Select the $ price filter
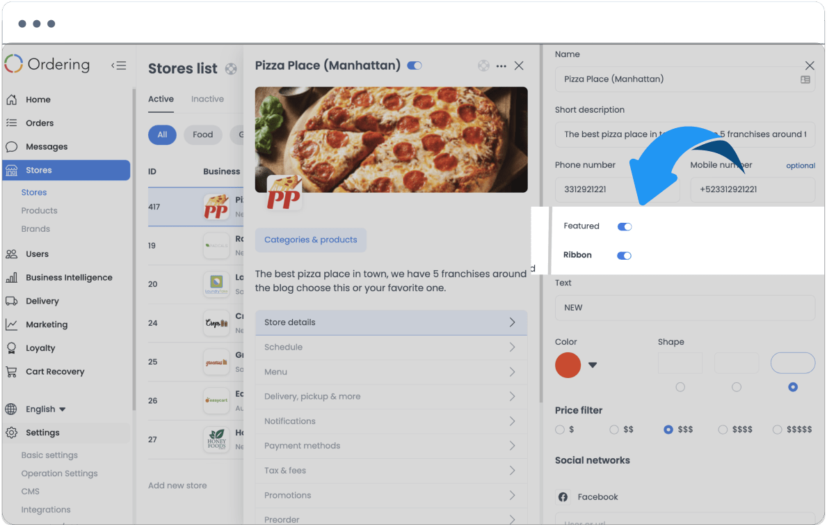 point(560,430)
